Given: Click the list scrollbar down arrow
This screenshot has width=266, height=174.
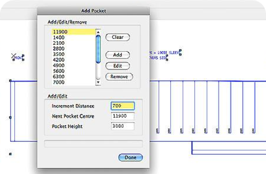Looking at the screenshot, I should 98,82.
